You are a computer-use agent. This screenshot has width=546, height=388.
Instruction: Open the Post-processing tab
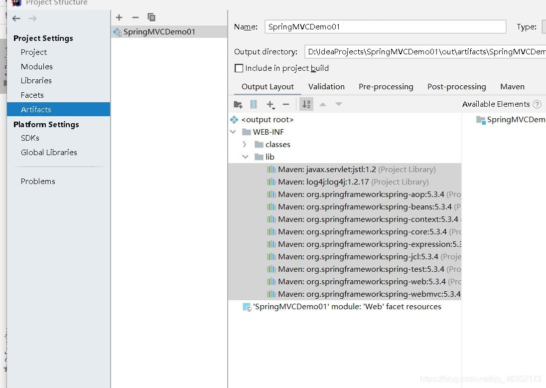[456, 87]
